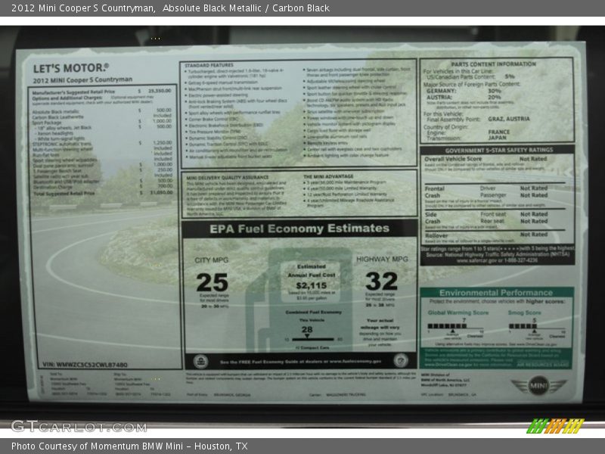This screenshot has height=454, width=605.
Task: Click the Combined Fuel Economy 28 scale
Action: (x=313, y=334)
